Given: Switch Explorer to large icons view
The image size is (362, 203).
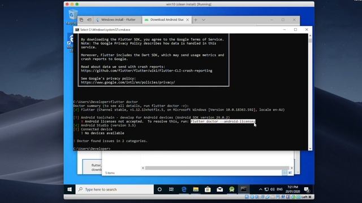Looking at the screenshot, I should [x=290, y=173].
